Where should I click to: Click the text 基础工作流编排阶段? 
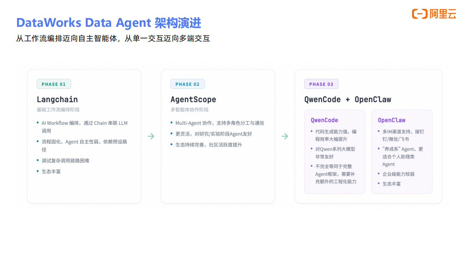58,110
